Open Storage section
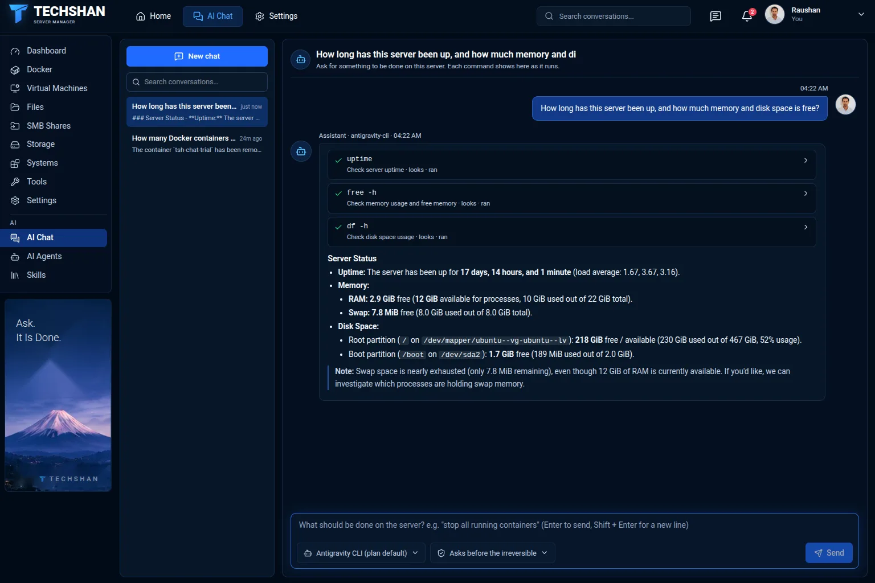Screen dimensions: 875x583 (x=55, y=144)
